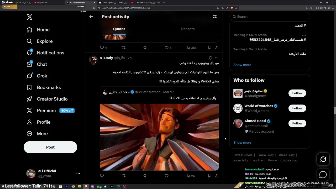Like Dody's post
Viewport: 336px width, 189px height.
tap(166, 176)
